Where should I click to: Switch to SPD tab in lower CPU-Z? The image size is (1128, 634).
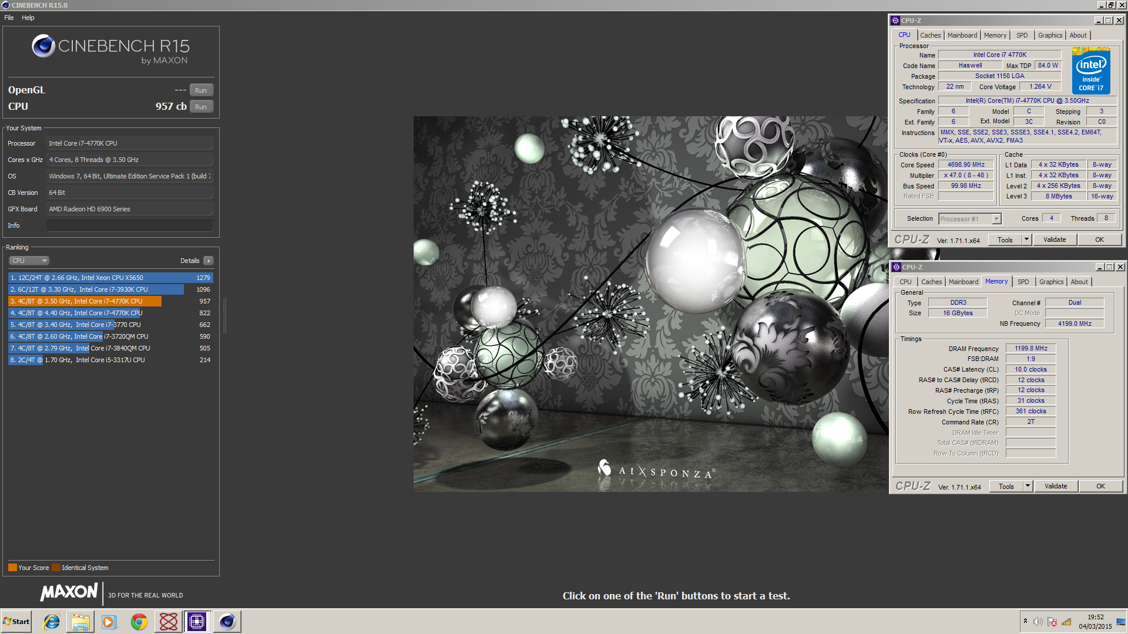(x=1023, y=282)
